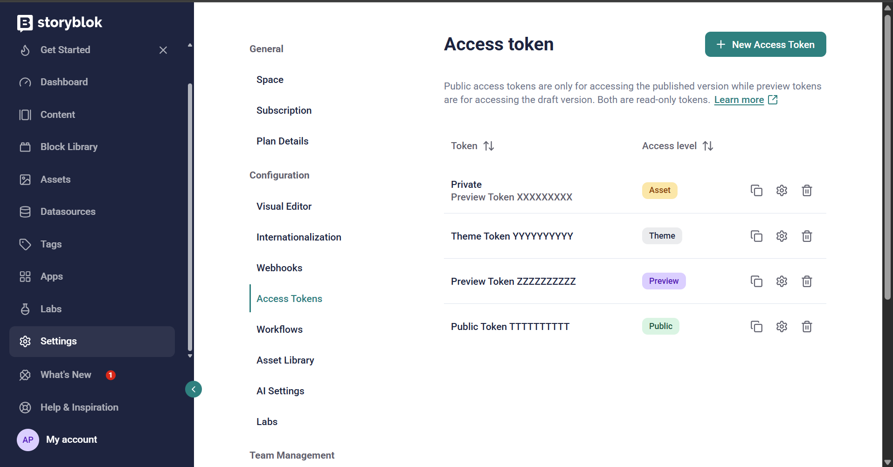The height and width of the screenshot is (467, 893).
Task: Open Labs in the settings menu
Action: [267, 422]
